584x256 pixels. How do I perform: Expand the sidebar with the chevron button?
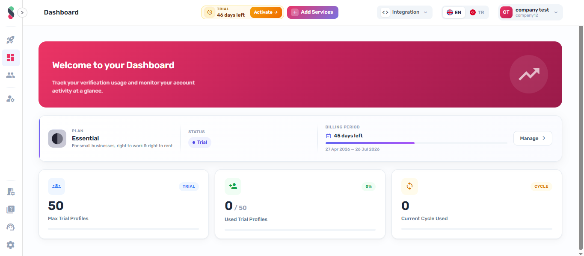pos(22,13)
